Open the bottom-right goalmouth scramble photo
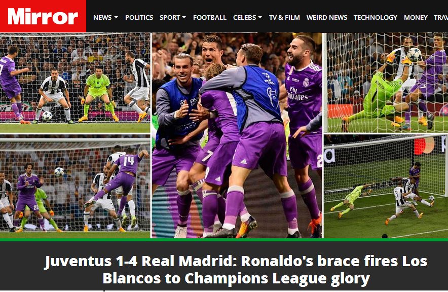The width and height of the screenshot is (448, 292). (386, 186)
